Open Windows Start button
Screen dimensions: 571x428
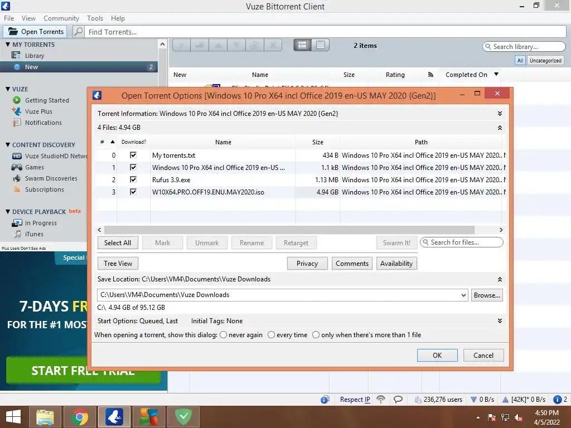(13, 417)
